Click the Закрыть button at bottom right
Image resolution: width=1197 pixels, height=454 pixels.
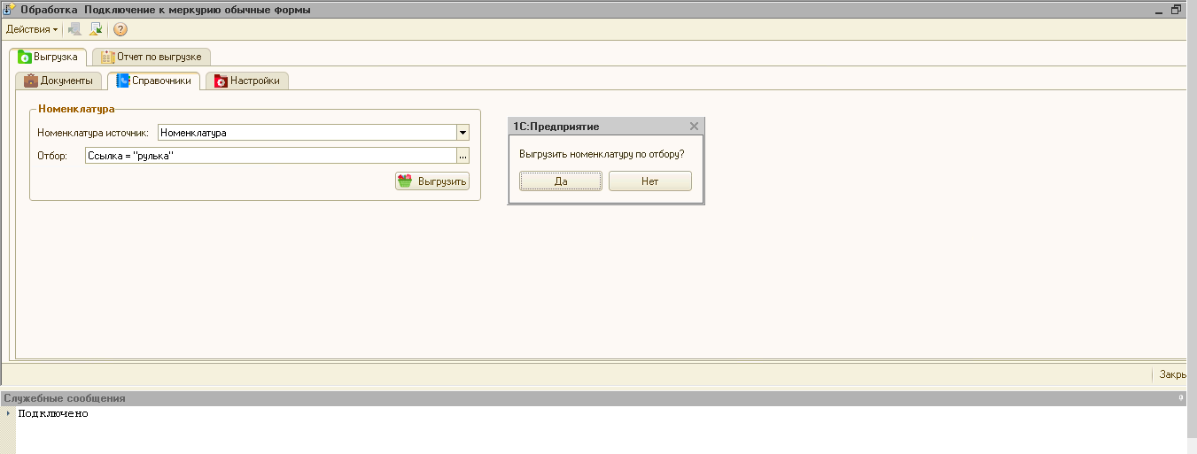coord(1173,374)
